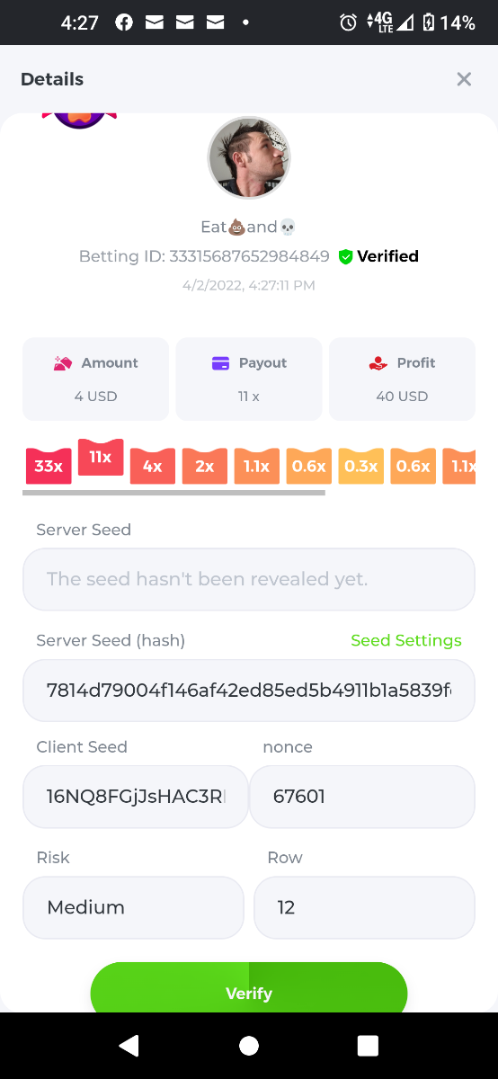Select the 4x multiplier badge
The height and width of the screenshot is (1079, 498).
pyautogui.click(x=153, y=466)
